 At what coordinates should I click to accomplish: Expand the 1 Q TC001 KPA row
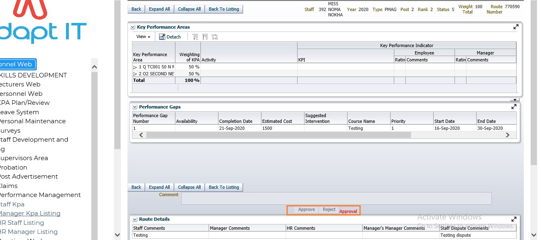(x=135, y=67)
